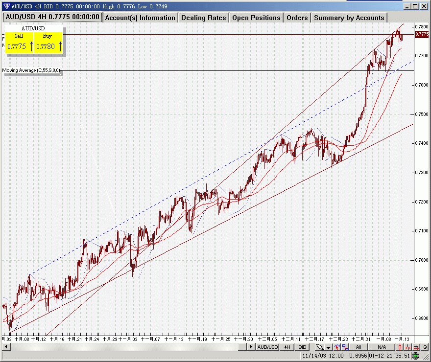This screenshot has width=431, height=362.
Task: Click the application logo icon in title bar
Action: tap(6, 6)
